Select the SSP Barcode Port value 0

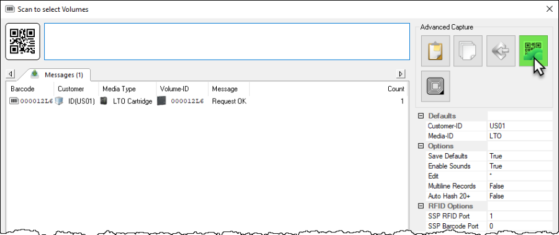pos(520,226)
